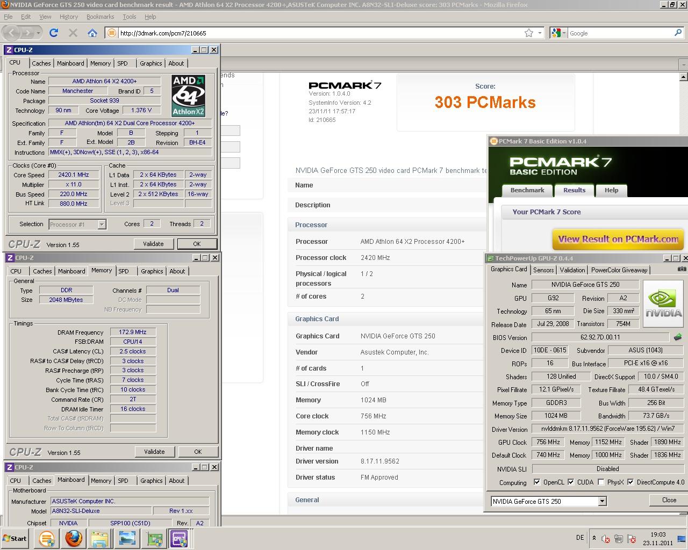Click the '303 PCMarks' score text

tap(485, 103)
